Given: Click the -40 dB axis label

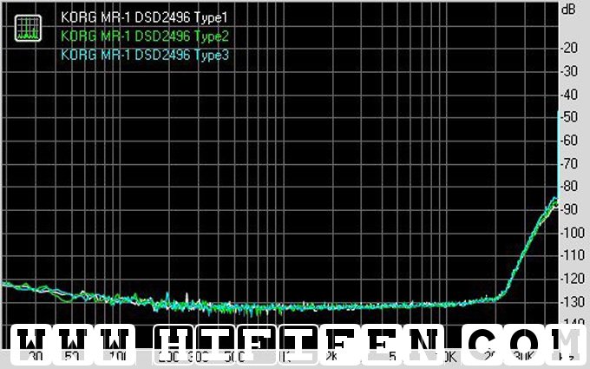Looking at the screenshot, I should pyautogui.click(x=569, y=95).
